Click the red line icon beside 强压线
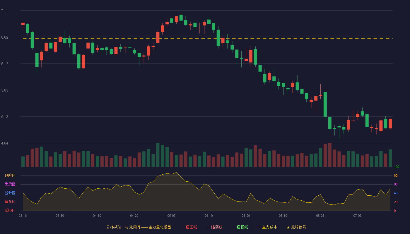 click(182, 227)
